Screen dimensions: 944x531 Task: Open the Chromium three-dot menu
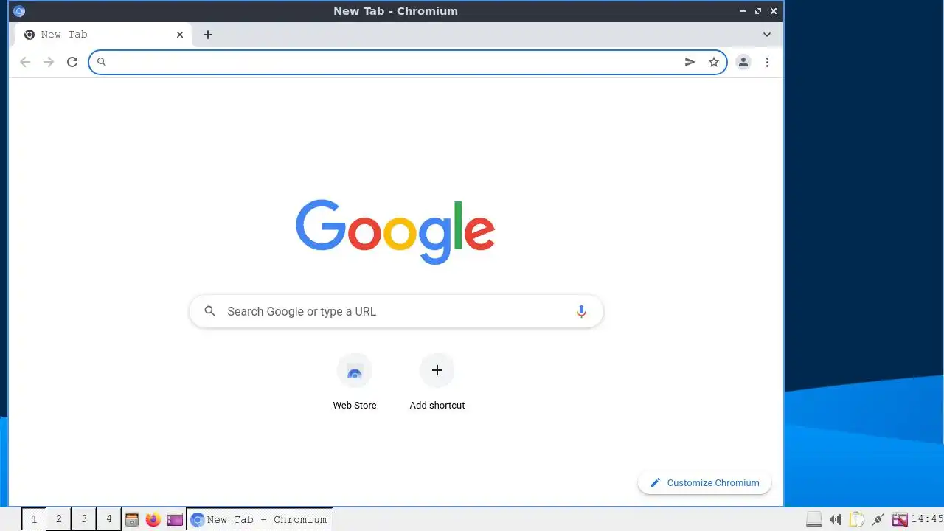[767, 62]
